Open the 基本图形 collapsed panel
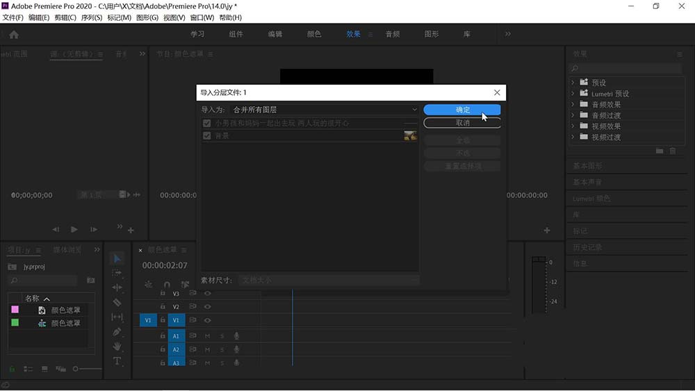The height and width of the screenshot is (391, 695). tap(588, 166)
